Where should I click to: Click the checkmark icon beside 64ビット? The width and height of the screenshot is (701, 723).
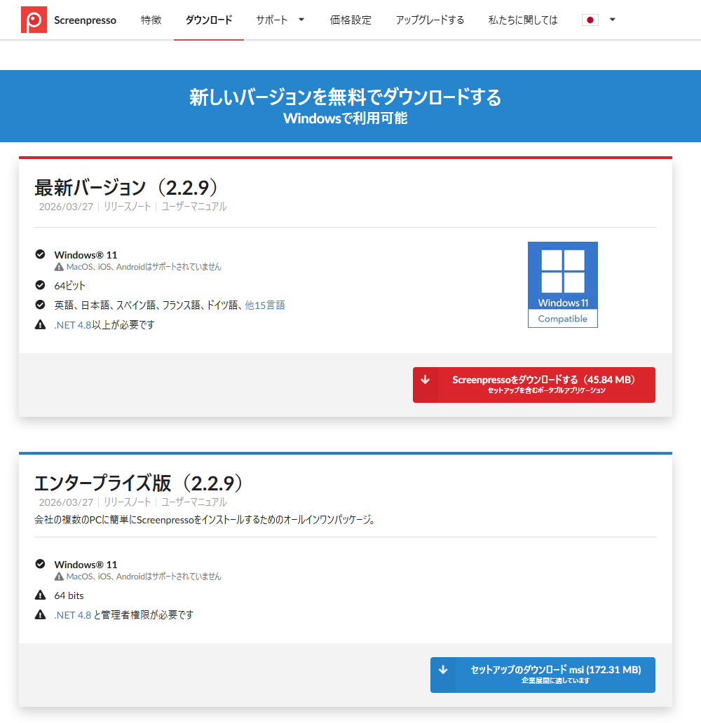pyautogui.click(x=40, y=285)
